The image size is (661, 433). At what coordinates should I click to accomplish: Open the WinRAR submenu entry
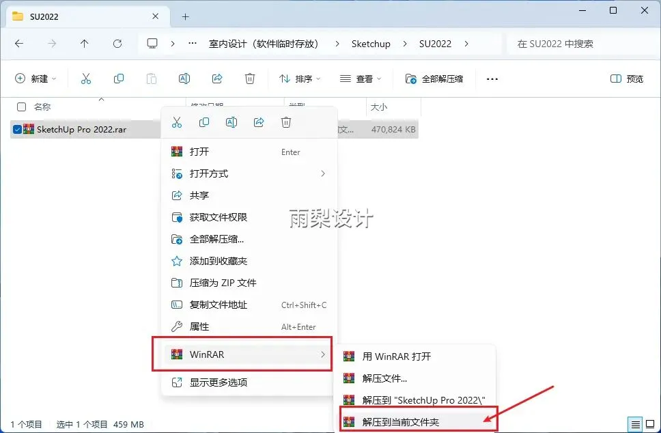click(x=247, y=354)
